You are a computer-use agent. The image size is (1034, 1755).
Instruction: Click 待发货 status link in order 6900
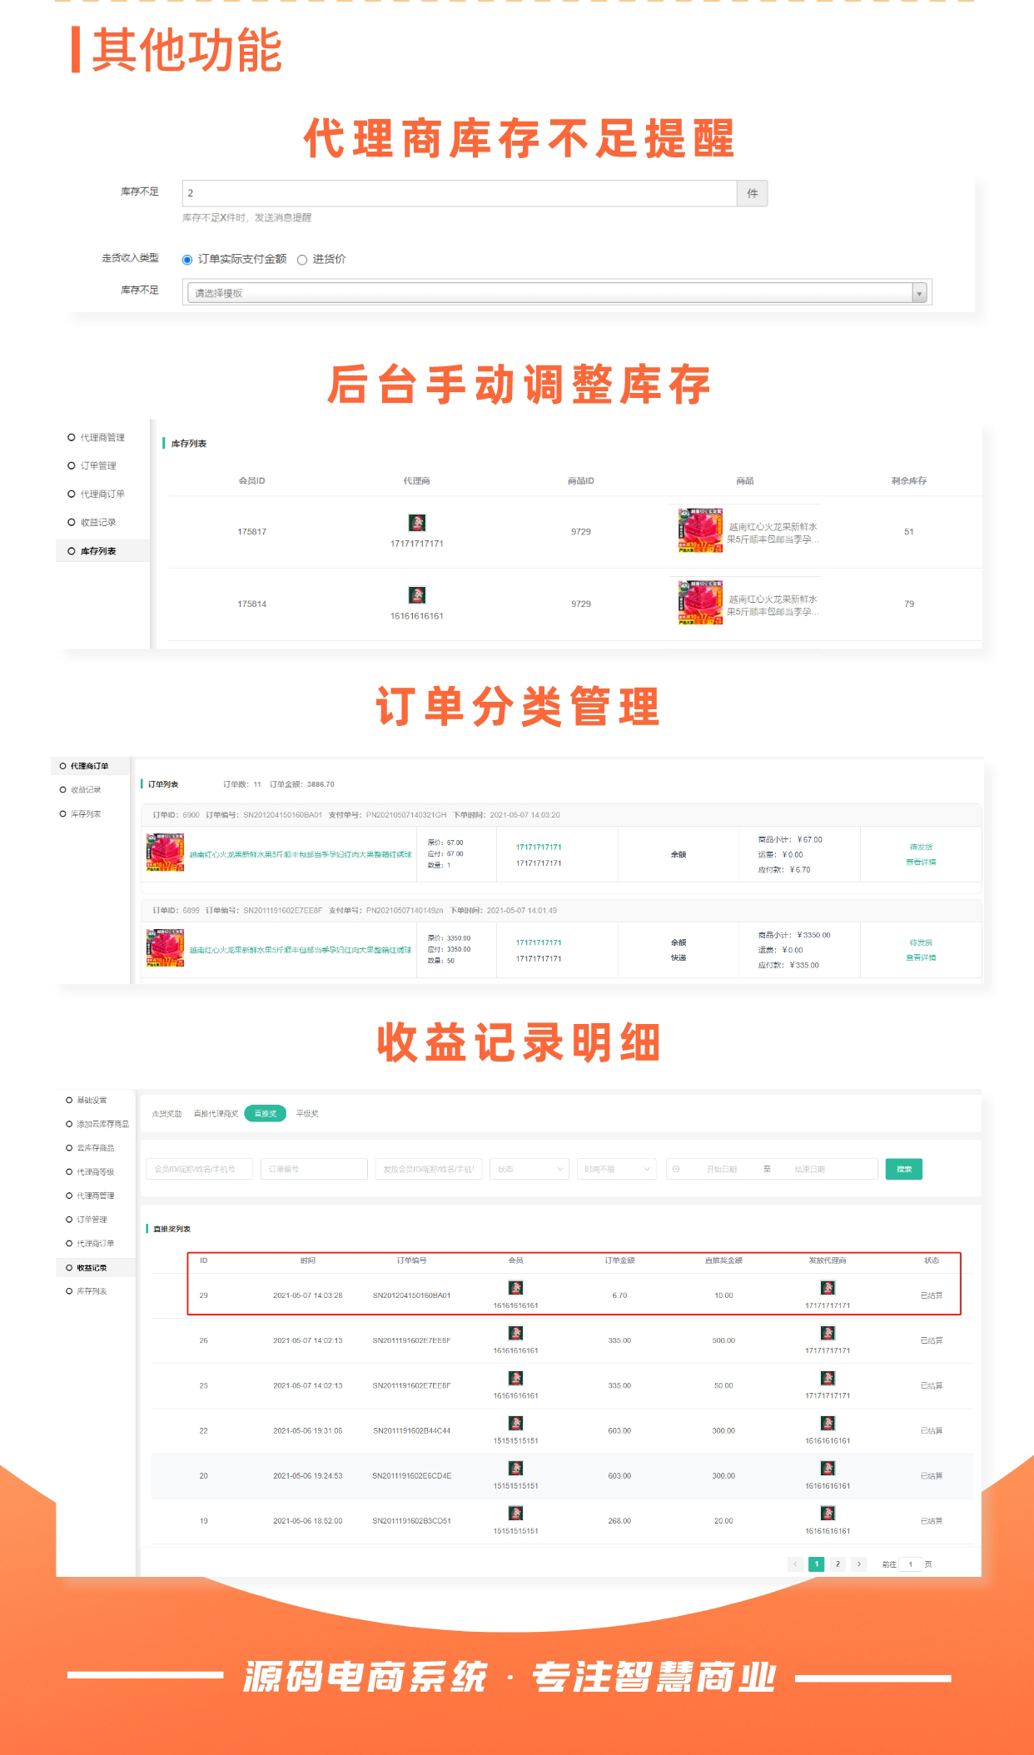point(921,847)
